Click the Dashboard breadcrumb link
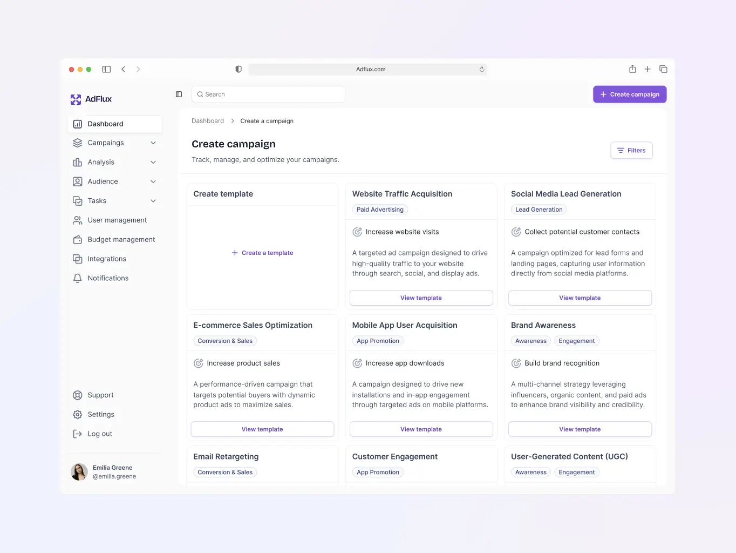Image resolution: width=736 pixels, height=553 pixels. click(x=208, y=121)
